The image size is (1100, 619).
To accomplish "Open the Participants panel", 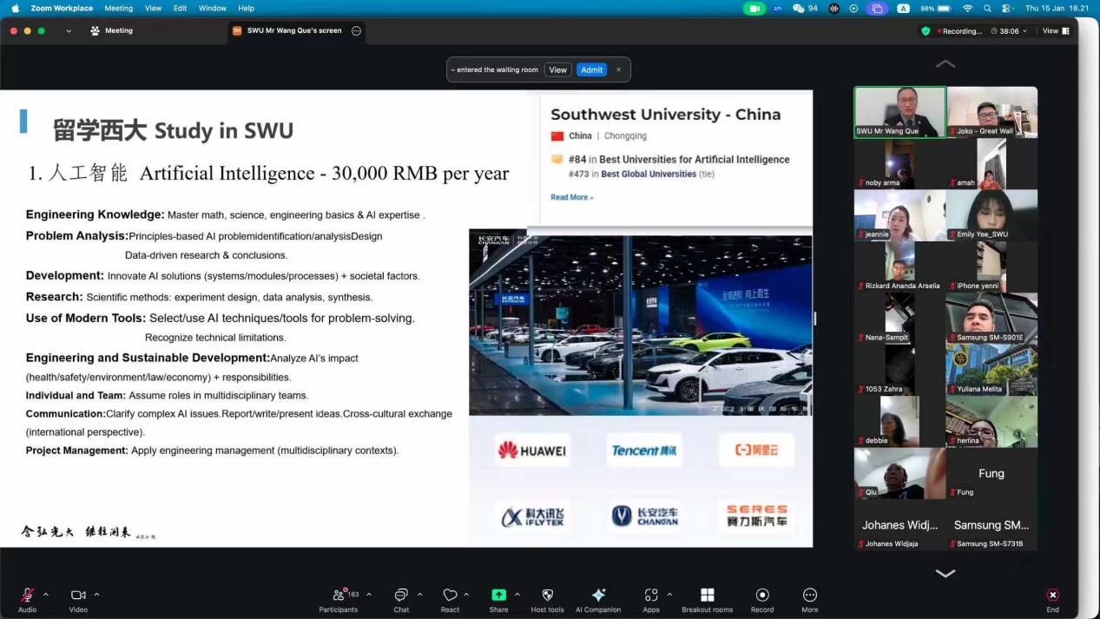I will (x=338, y=596).
